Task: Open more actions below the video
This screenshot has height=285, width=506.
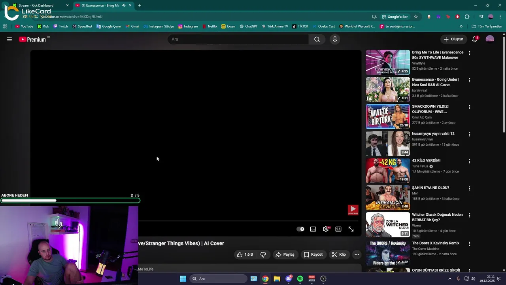Action: click(x=357, y=255)
